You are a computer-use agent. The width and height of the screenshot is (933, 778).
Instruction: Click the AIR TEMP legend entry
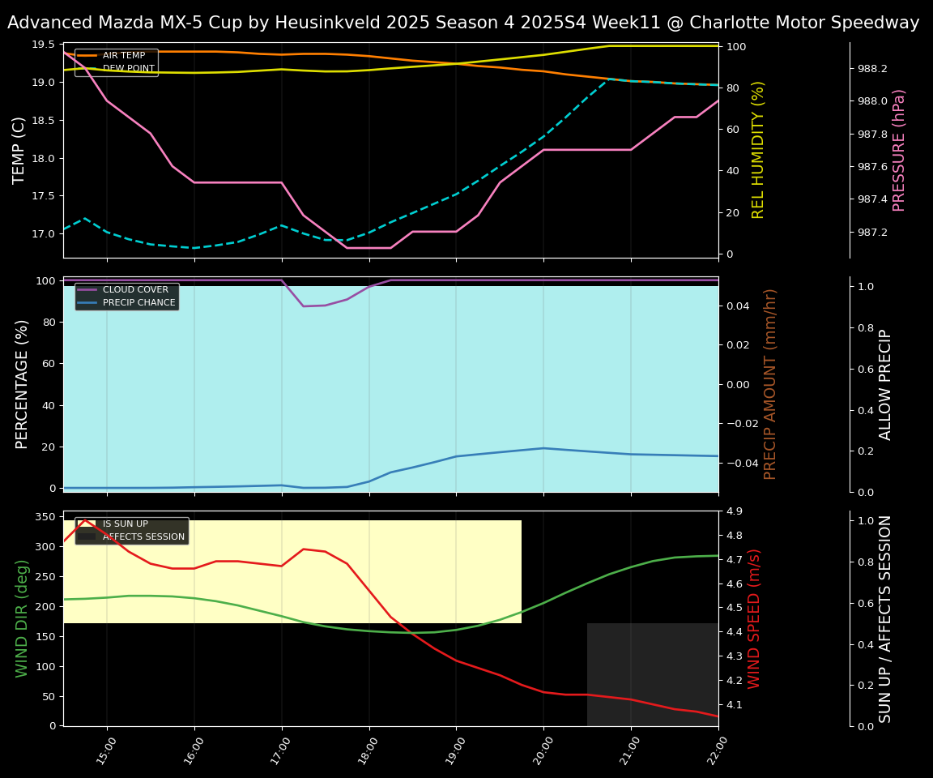point(123,56)
